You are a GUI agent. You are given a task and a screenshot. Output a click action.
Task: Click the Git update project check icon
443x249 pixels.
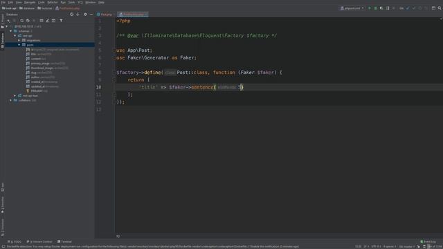point(408,8)
